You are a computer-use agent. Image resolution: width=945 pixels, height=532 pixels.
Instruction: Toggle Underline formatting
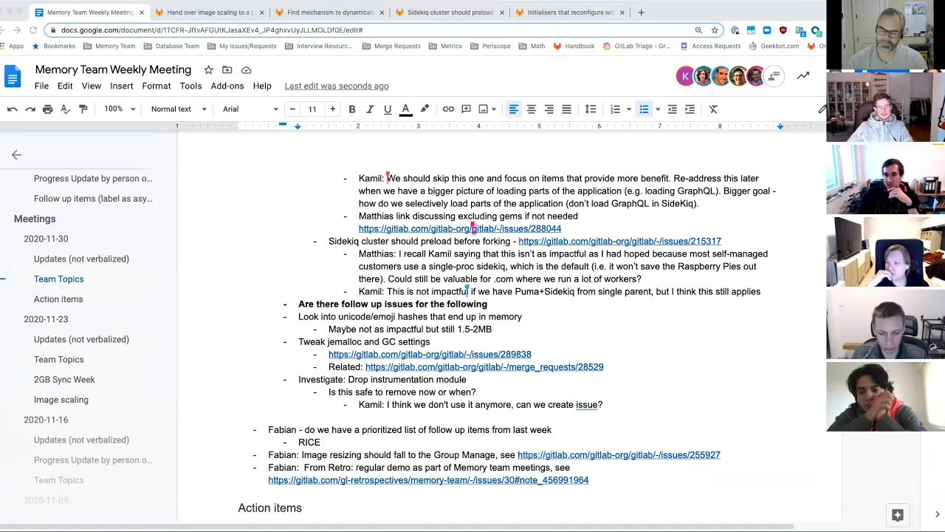point(388,109)
